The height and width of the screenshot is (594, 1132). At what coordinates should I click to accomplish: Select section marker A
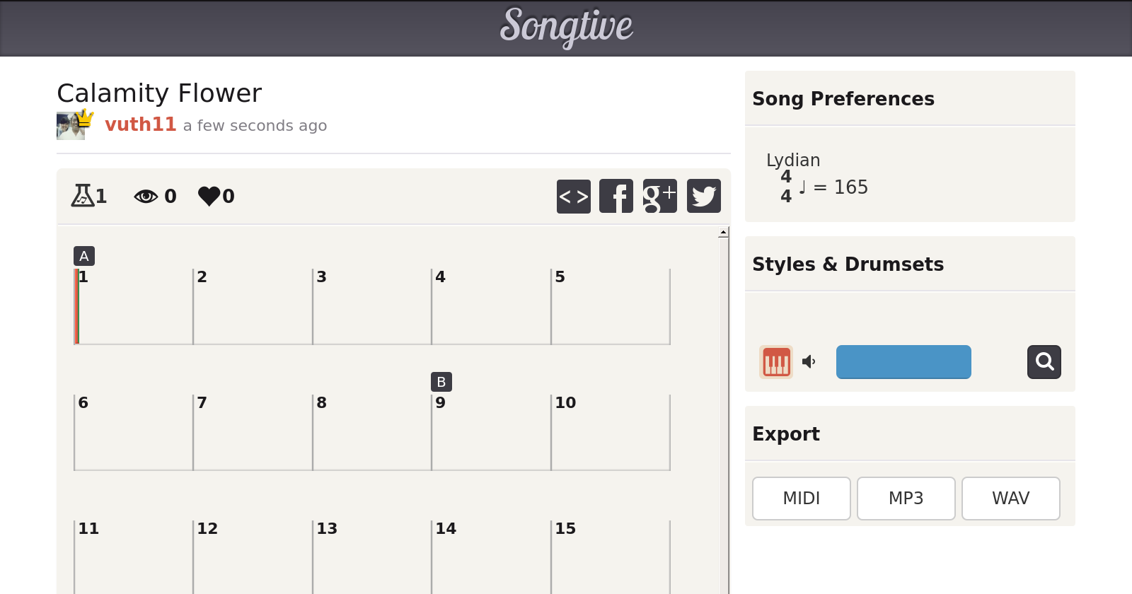(x=84, y=256)
